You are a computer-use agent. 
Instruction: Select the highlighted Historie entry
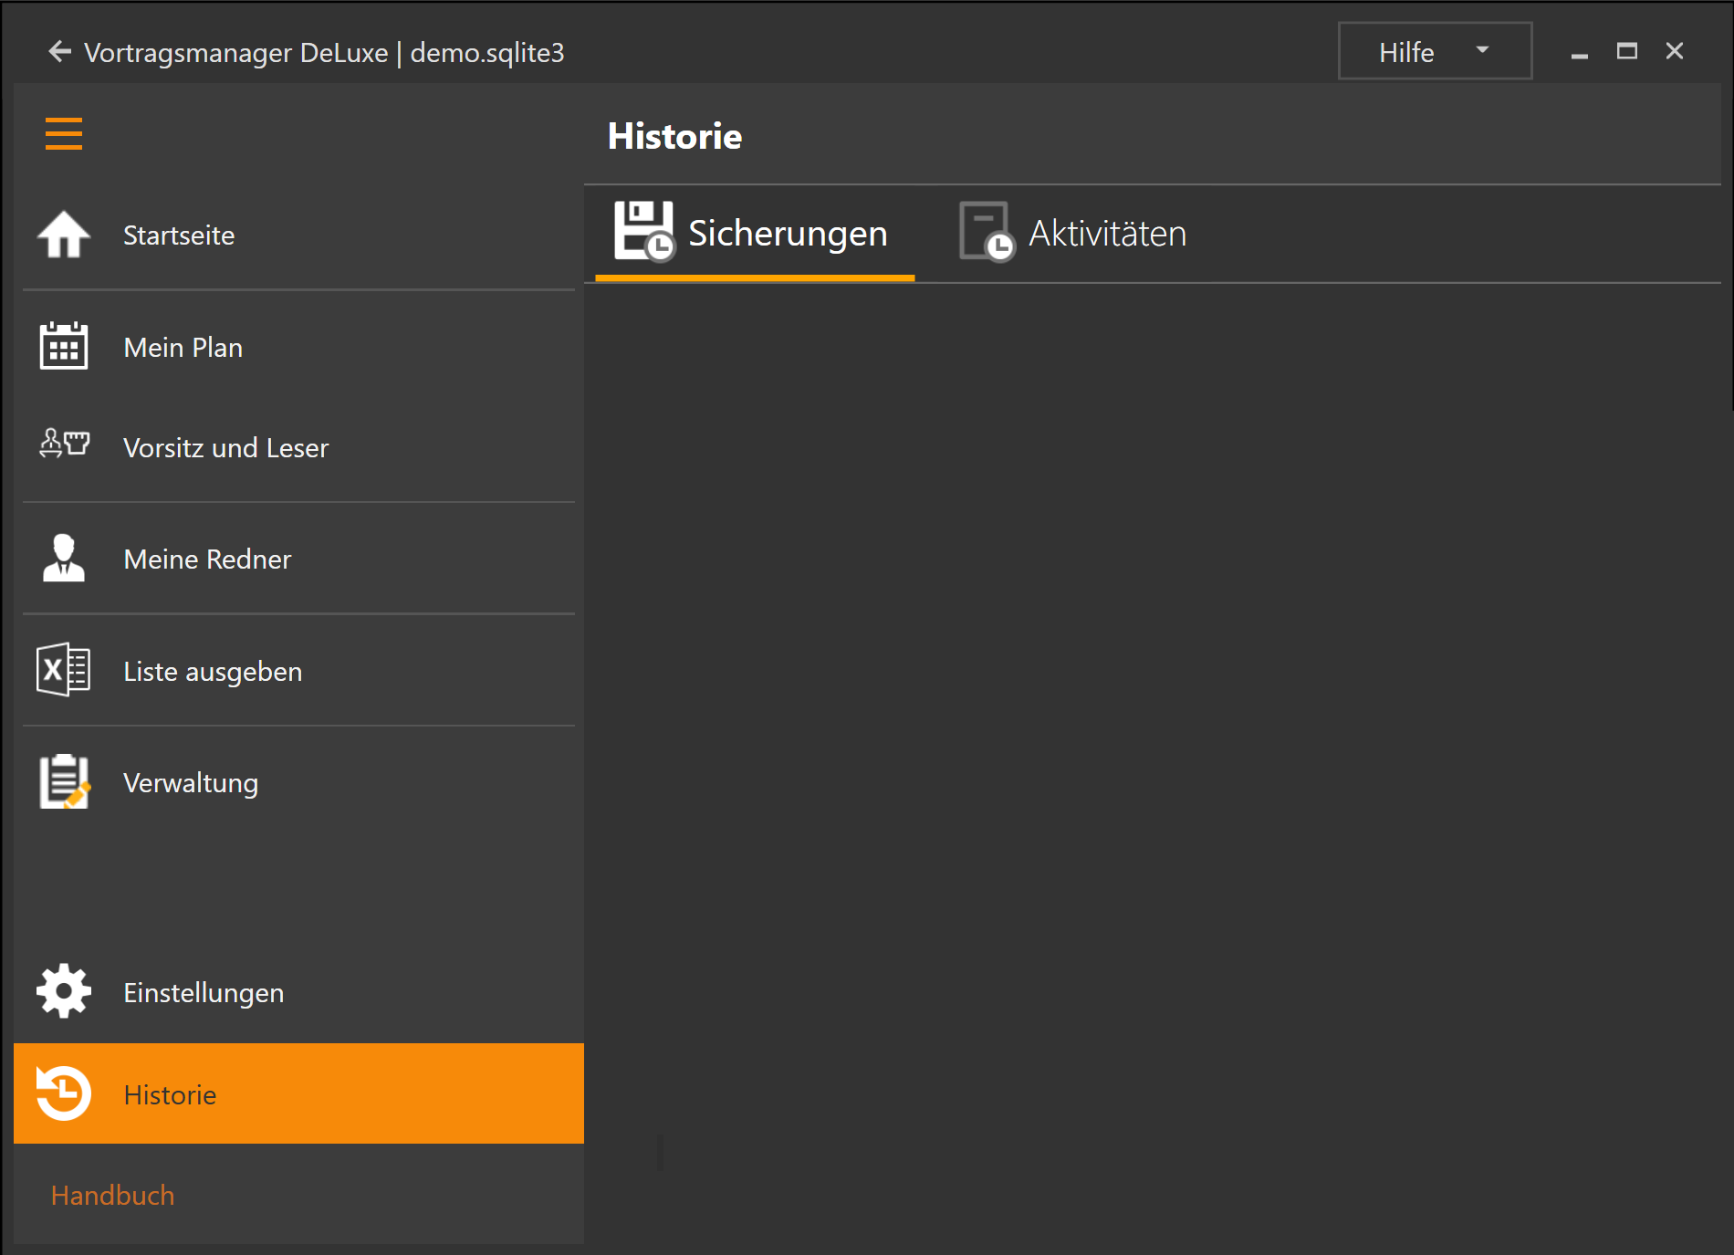(x=298, y=1093)
